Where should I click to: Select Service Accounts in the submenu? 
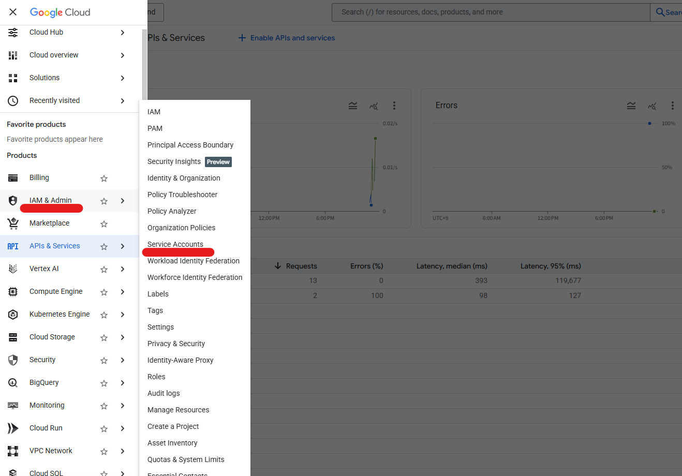175,244
